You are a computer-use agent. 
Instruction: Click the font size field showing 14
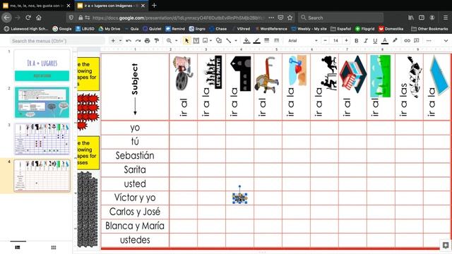tap(335, 41)
